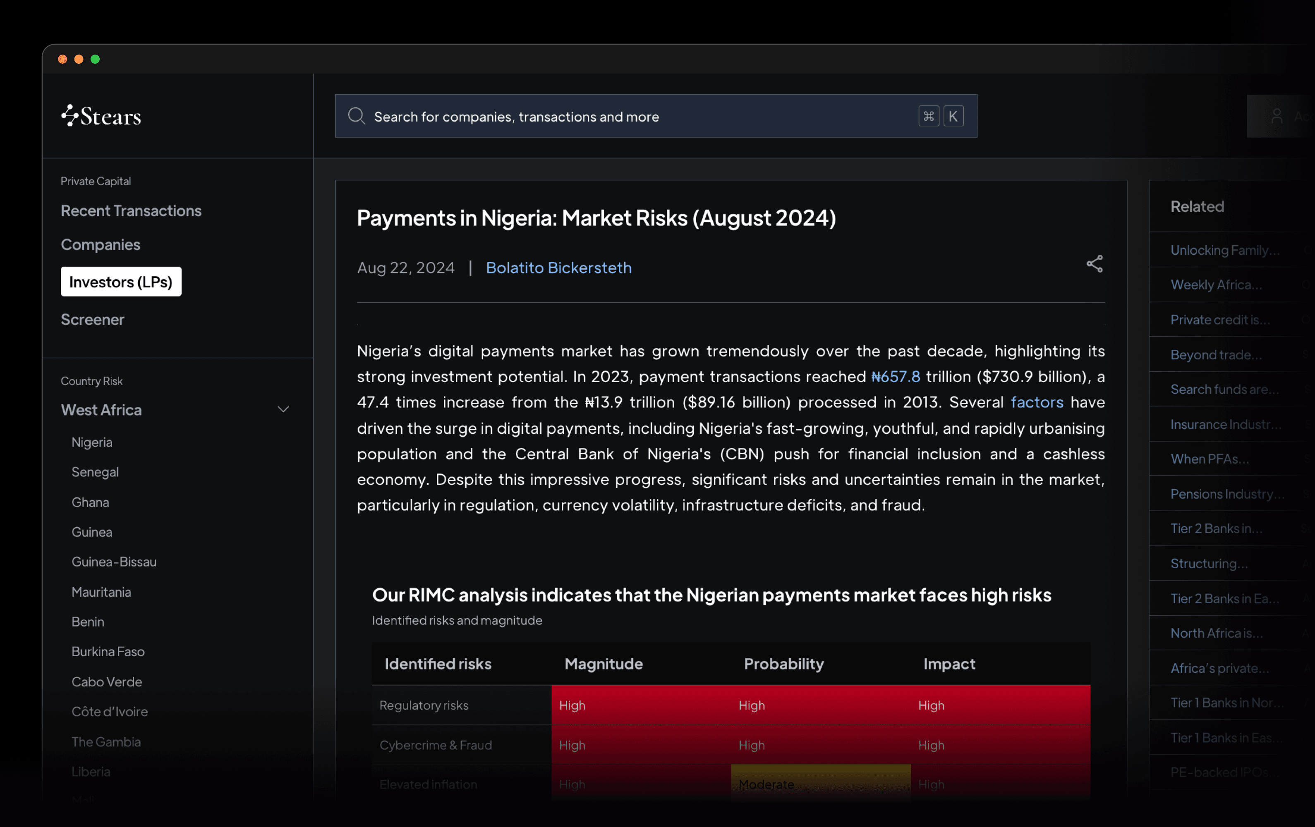Click Elevated inflation Moderate probability cell
The width and height of the screenshot is (1315, 827).
821,784
